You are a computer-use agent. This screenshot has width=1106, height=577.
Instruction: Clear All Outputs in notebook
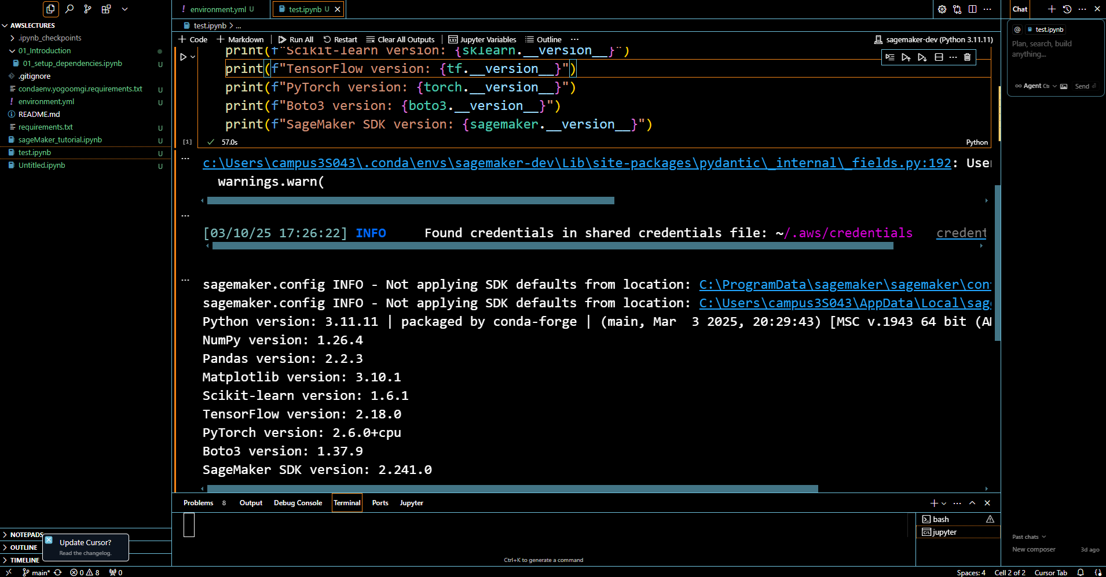point(400,39)
